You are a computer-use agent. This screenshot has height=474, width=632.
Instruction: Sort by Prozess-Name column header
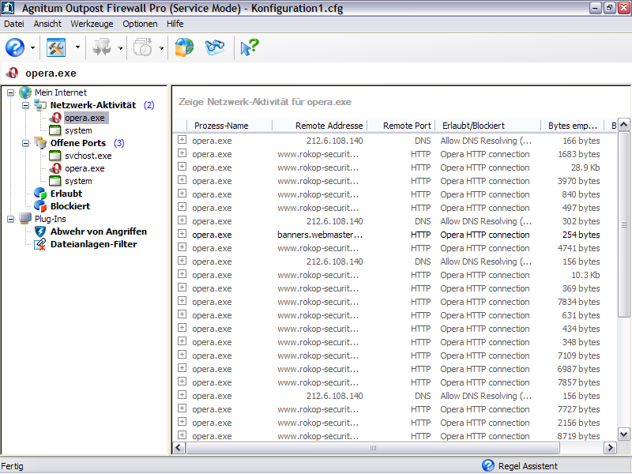pyautogui.click(x=230, y=126)
